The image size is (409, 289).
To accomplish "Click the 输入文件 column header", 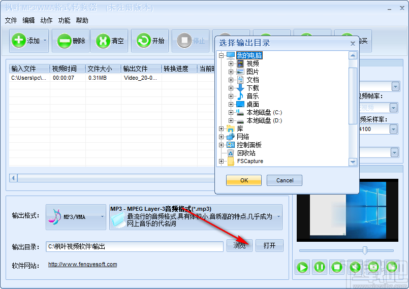I will [x=29, y=69].
